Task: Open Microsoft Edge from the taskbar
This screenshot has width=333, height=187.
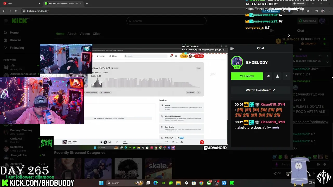Action: click(156, 183)
